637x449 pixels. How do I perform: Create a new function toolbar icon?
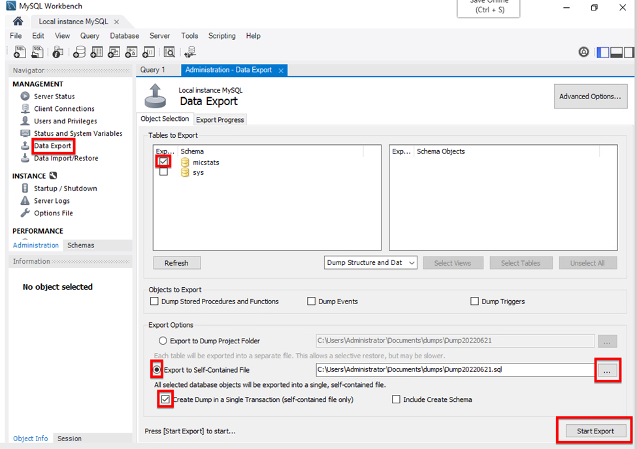coord(149,52)
